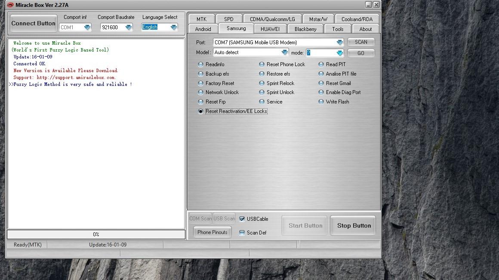Open the Comport inf dropdown
The image size is (499, 280).
[x=87, y=27]
